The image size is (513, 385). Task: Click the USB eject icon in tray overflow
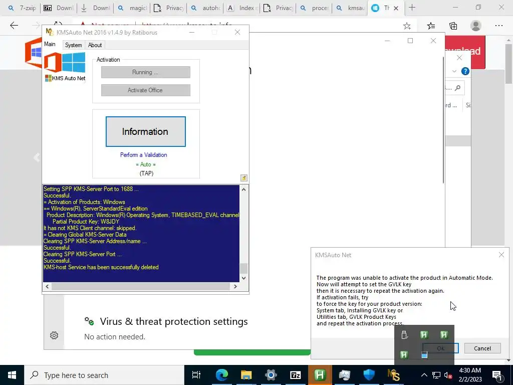pyautogui.click(x=404, y=335)
